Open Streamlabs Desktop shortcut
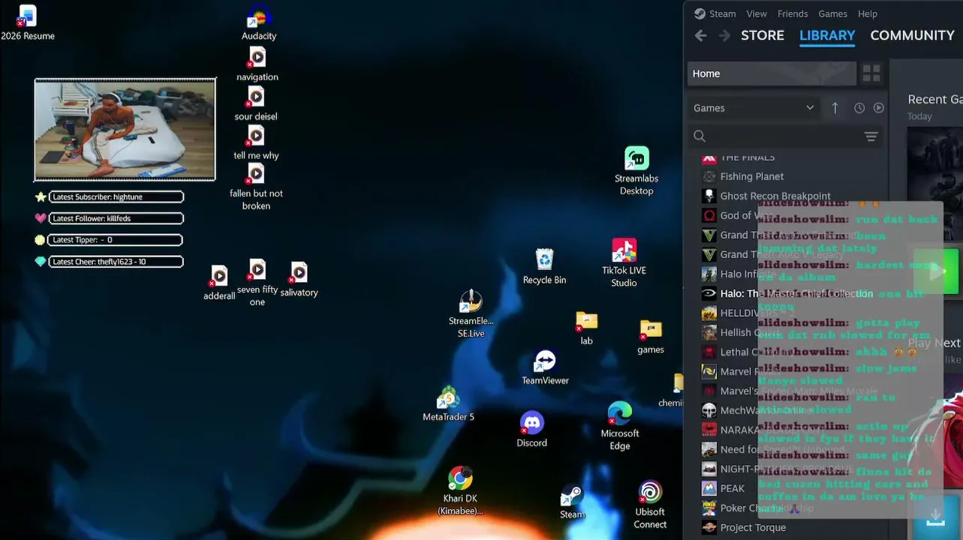Image resolution: width=963 pixels, height=540 pixels. (x=636, y=171)
